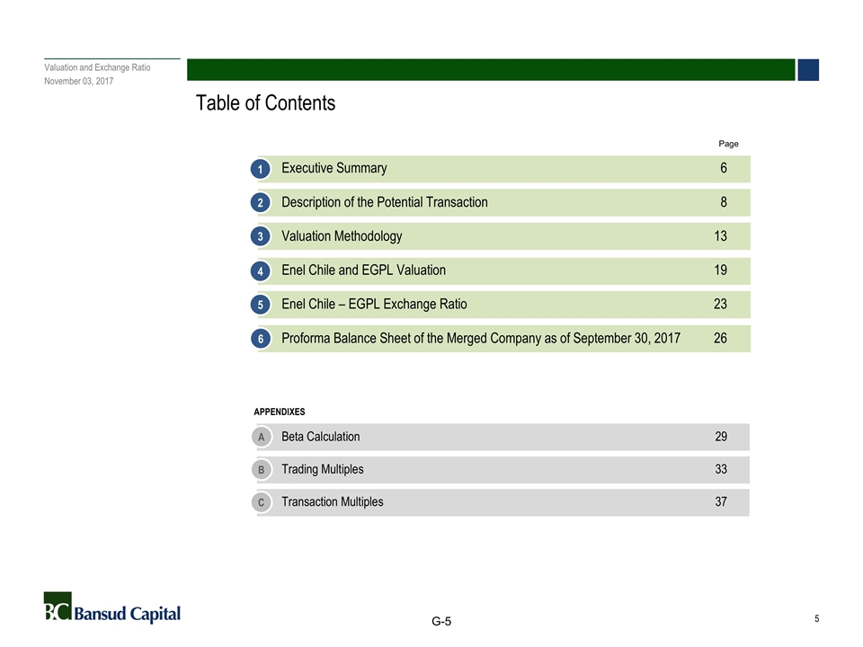Click page number 8 in contents
Screen dimensions: 863x647
pos(723,202)
